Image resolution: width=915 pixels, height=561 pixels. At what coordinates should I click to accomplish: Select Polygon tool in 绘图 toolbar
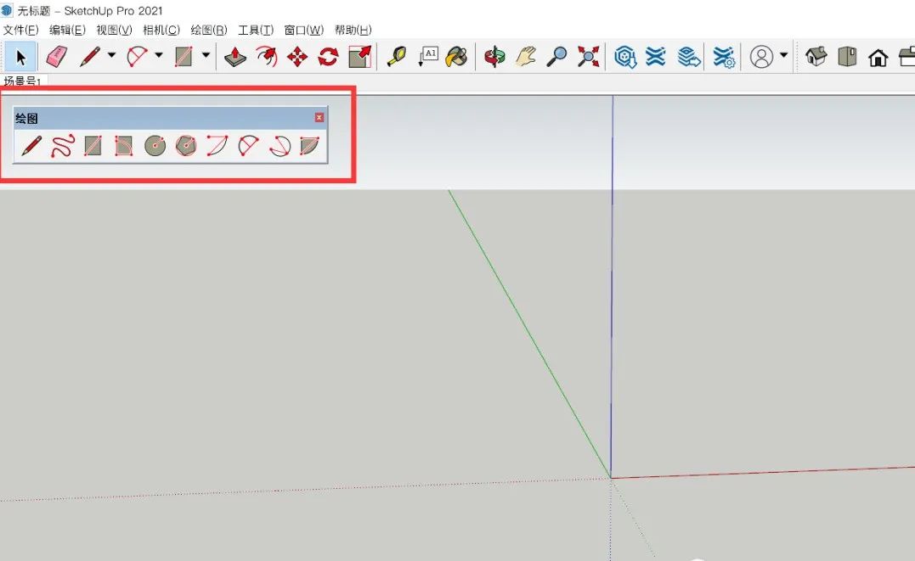tap(185, 145)
